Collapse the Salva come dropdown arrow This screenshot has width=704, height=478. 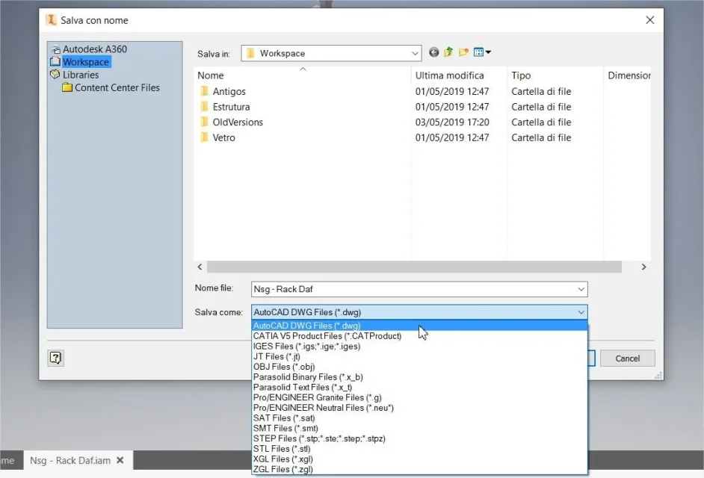click(581, 312)
